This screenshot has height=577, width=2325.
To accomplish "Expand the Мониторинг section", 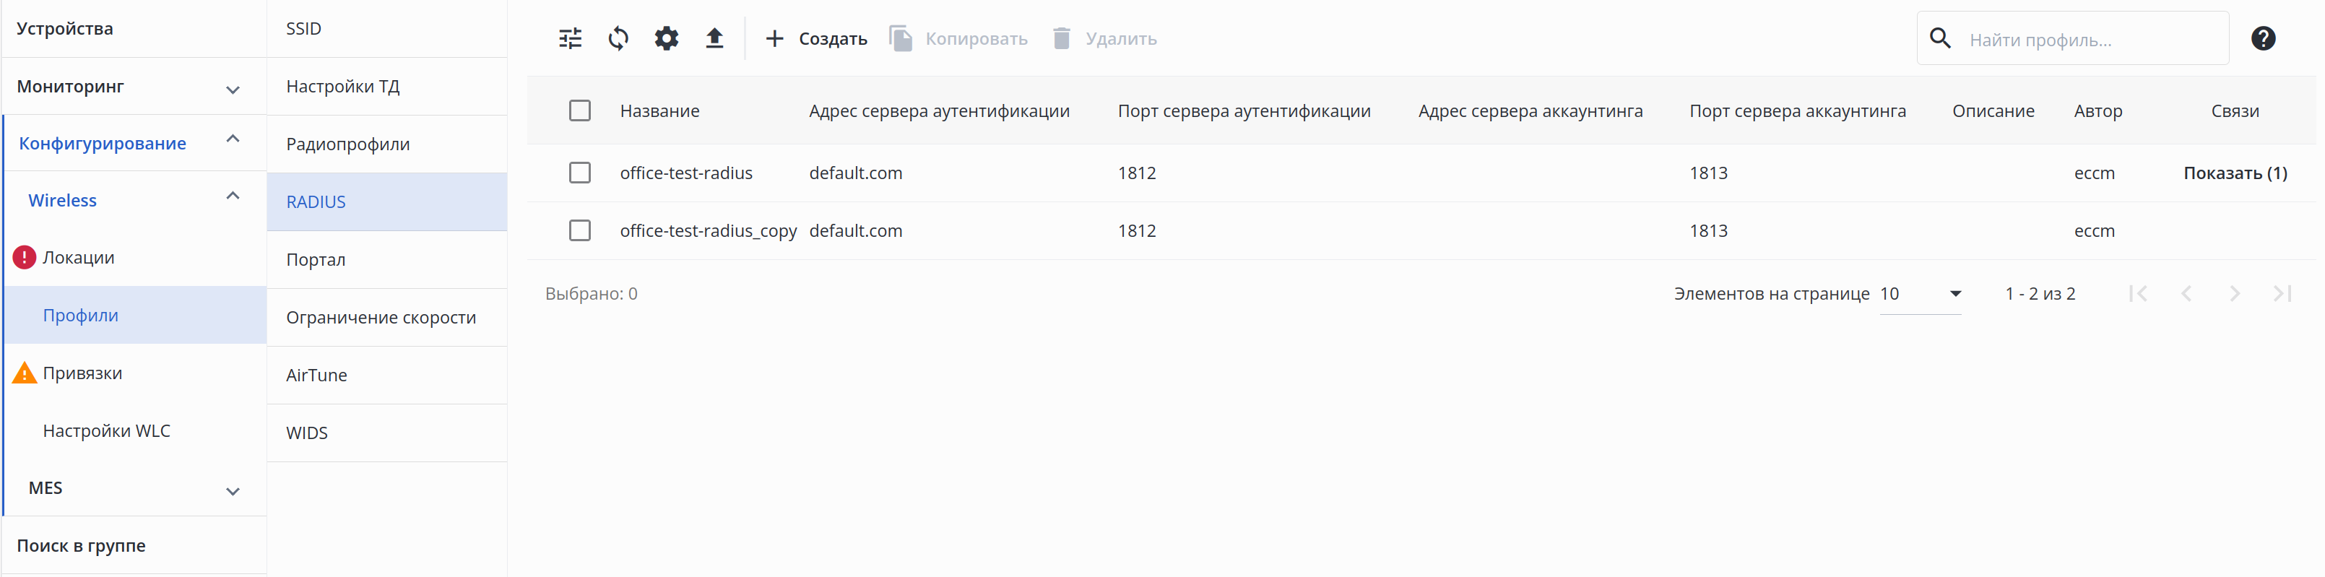I will [x=232, y=87].
